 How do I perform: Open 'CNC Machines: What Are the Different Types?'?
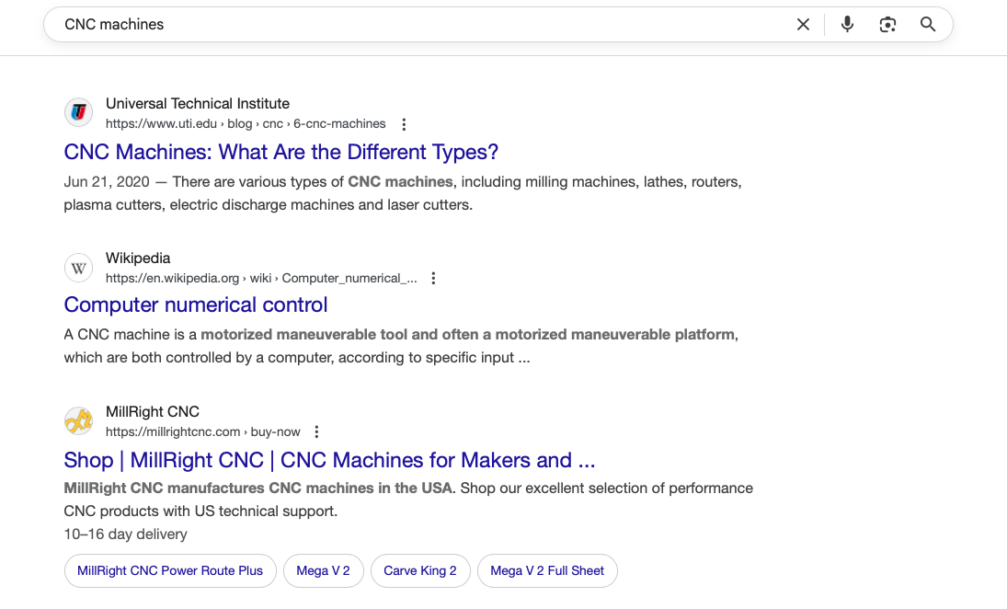(x=281, y=152)
